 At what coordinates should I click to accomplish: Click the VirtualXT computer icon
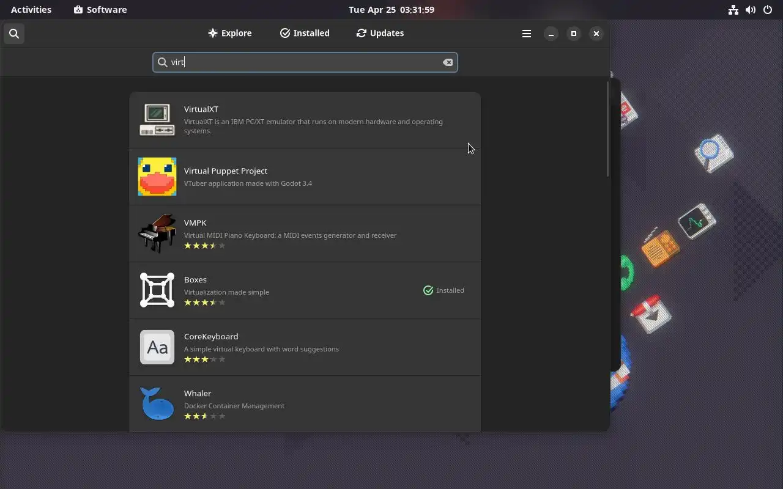pos(157,120)
